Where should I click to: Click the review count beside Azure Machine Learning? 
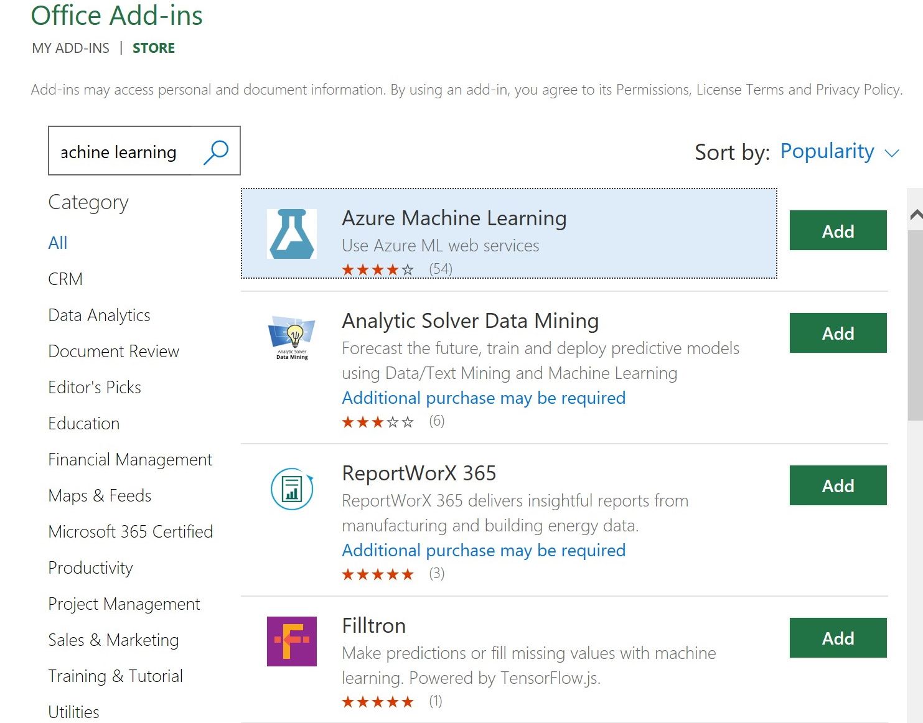tap(442, 269)
